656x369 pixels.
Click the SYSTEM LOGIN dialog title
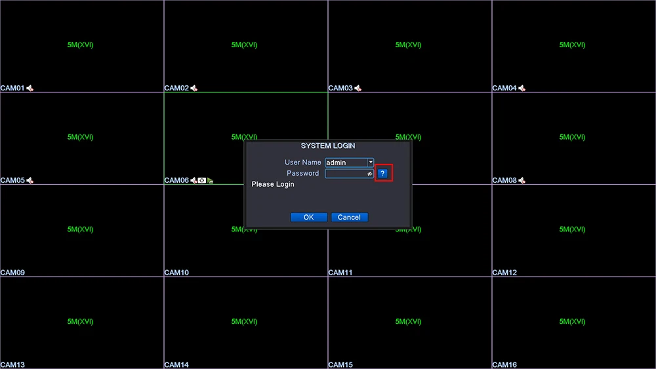[328, 146]
